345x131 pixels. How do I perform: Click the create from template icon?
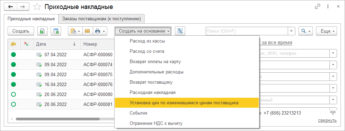point(56,31)
